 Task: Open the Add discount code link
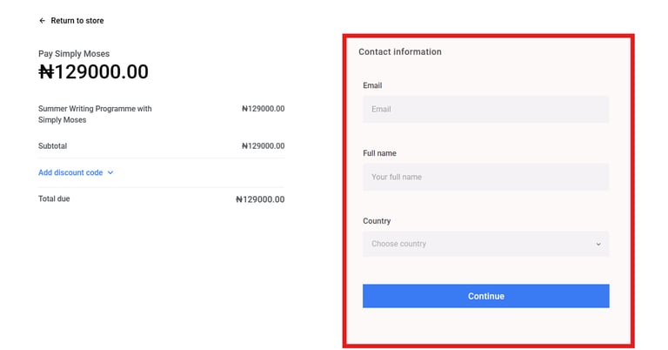(70, 172)
